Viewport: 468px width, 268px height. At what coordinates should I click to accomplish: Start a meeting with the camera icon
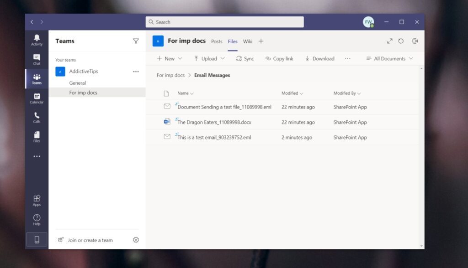[415, 41]
